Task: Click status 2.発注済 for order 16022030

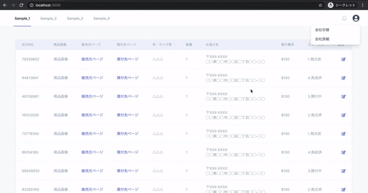Action: coord(315,115)
